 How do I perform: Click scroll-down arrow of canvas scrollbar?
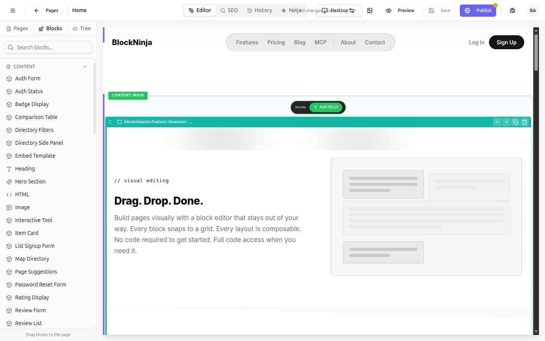click(x=536, y=332)
